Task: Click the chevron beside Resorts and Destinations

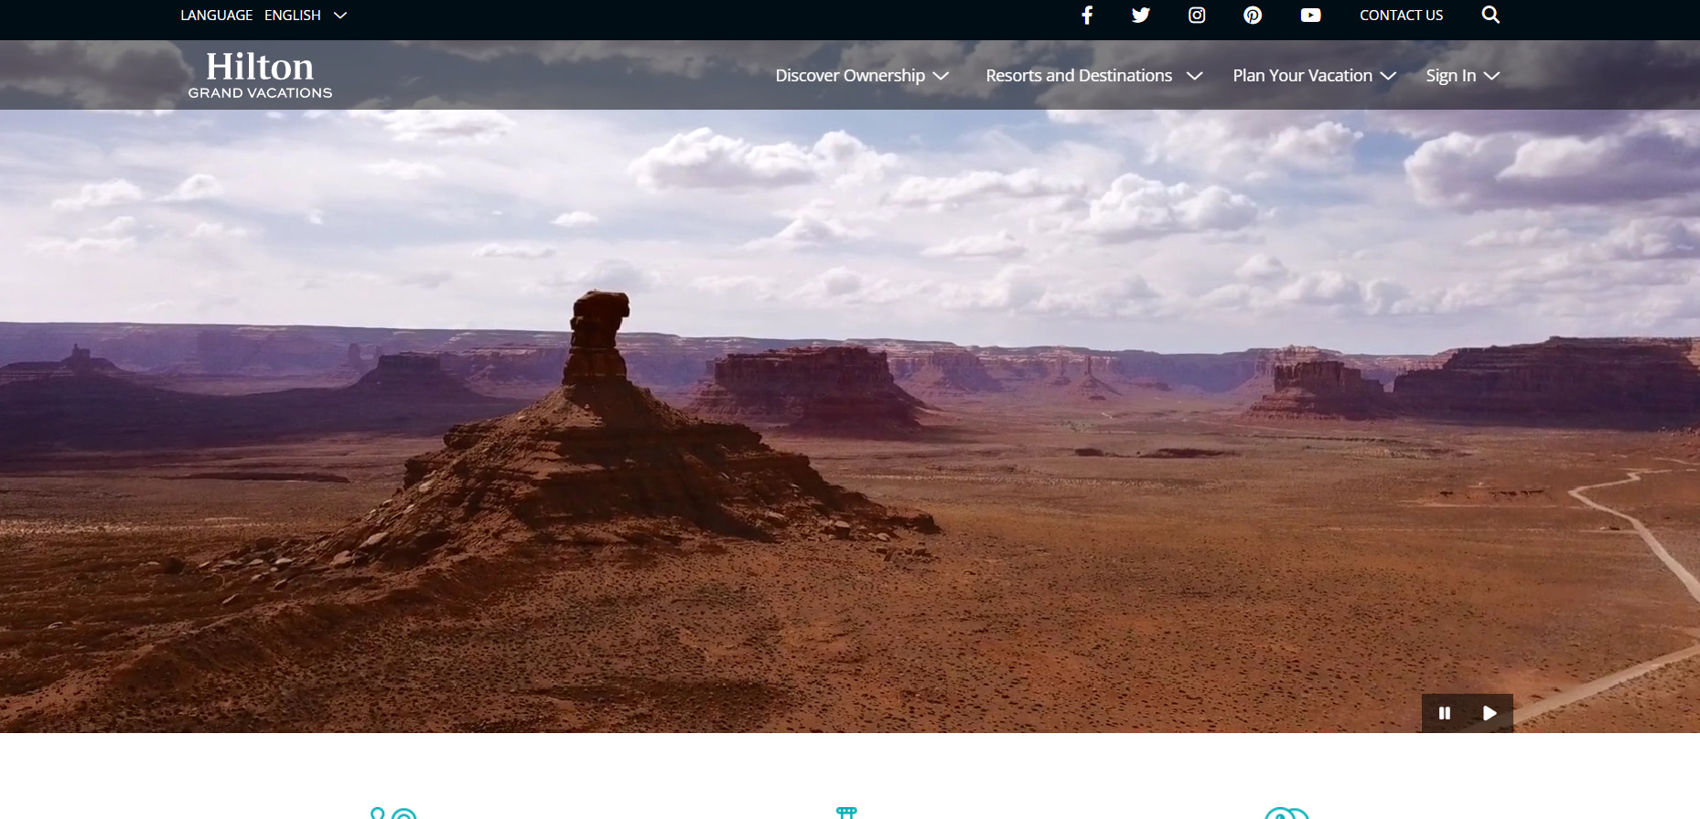Action: 1194,76
